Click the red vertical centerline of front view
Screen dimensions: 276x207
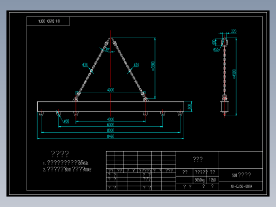(111, 73)
